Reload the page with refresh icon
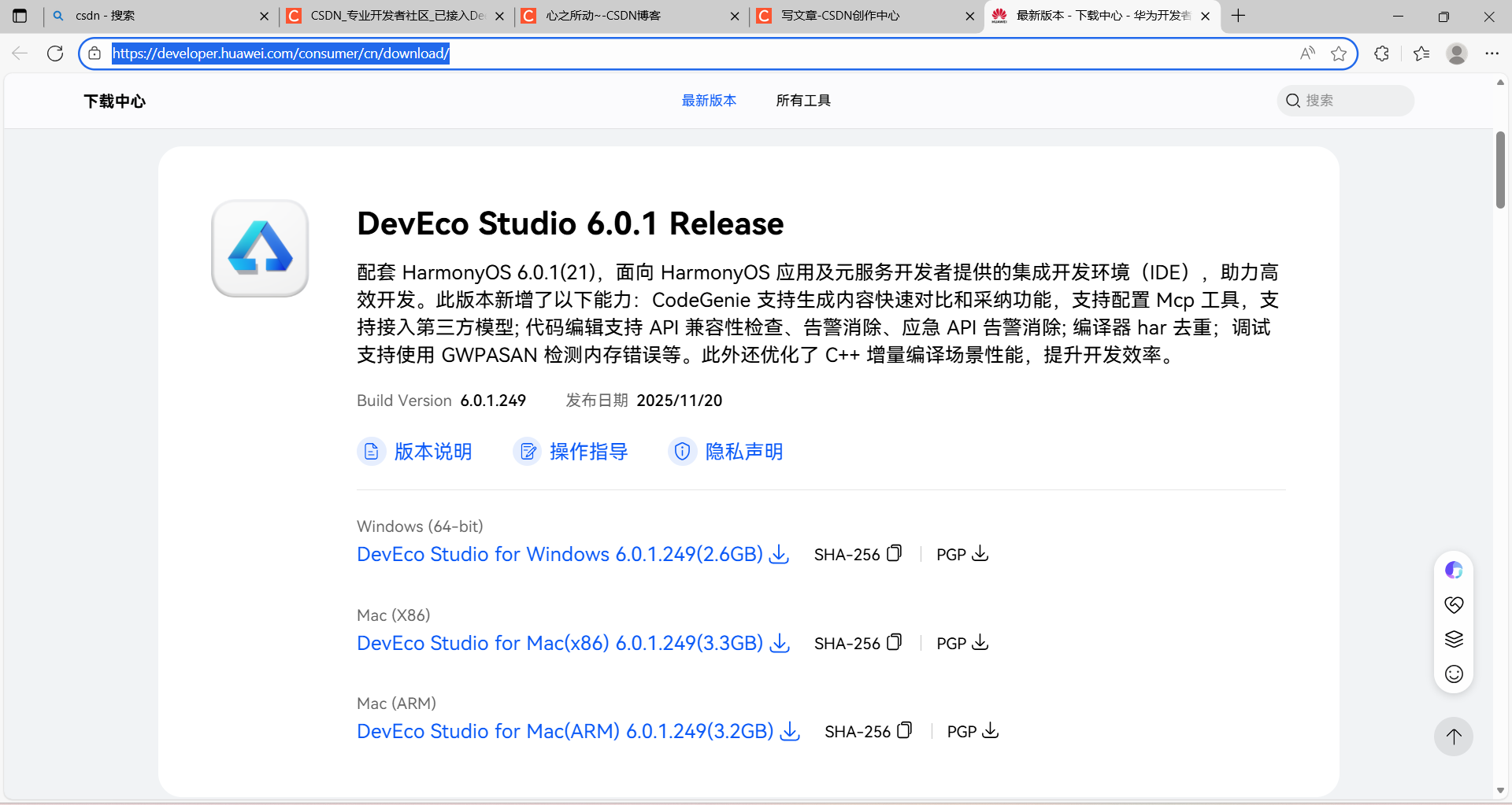1512x805 pixels. tap(55, 54)
